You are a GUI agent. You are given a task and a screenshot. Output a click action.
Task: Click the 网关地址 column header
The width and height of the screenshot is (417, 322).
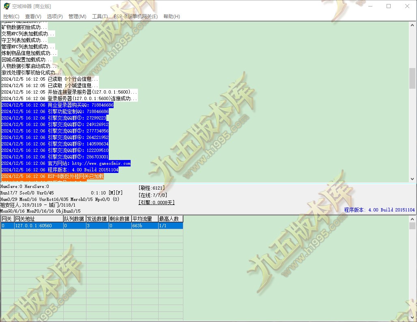[39, 219]
